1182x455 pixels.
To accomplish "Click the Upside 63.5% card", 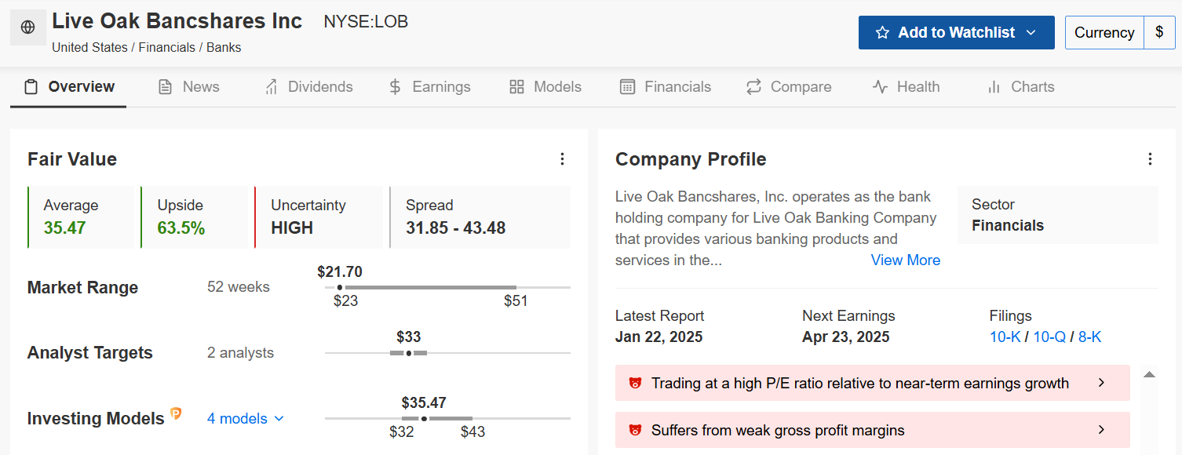I will [195, 217].
